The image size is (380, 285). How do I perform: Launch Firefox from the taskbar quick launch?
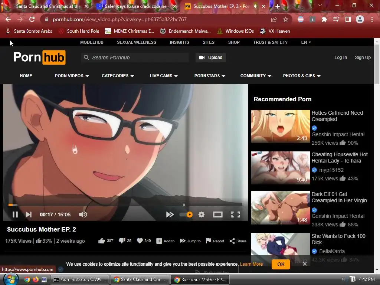pyautogui.click(x=36, y=279)
